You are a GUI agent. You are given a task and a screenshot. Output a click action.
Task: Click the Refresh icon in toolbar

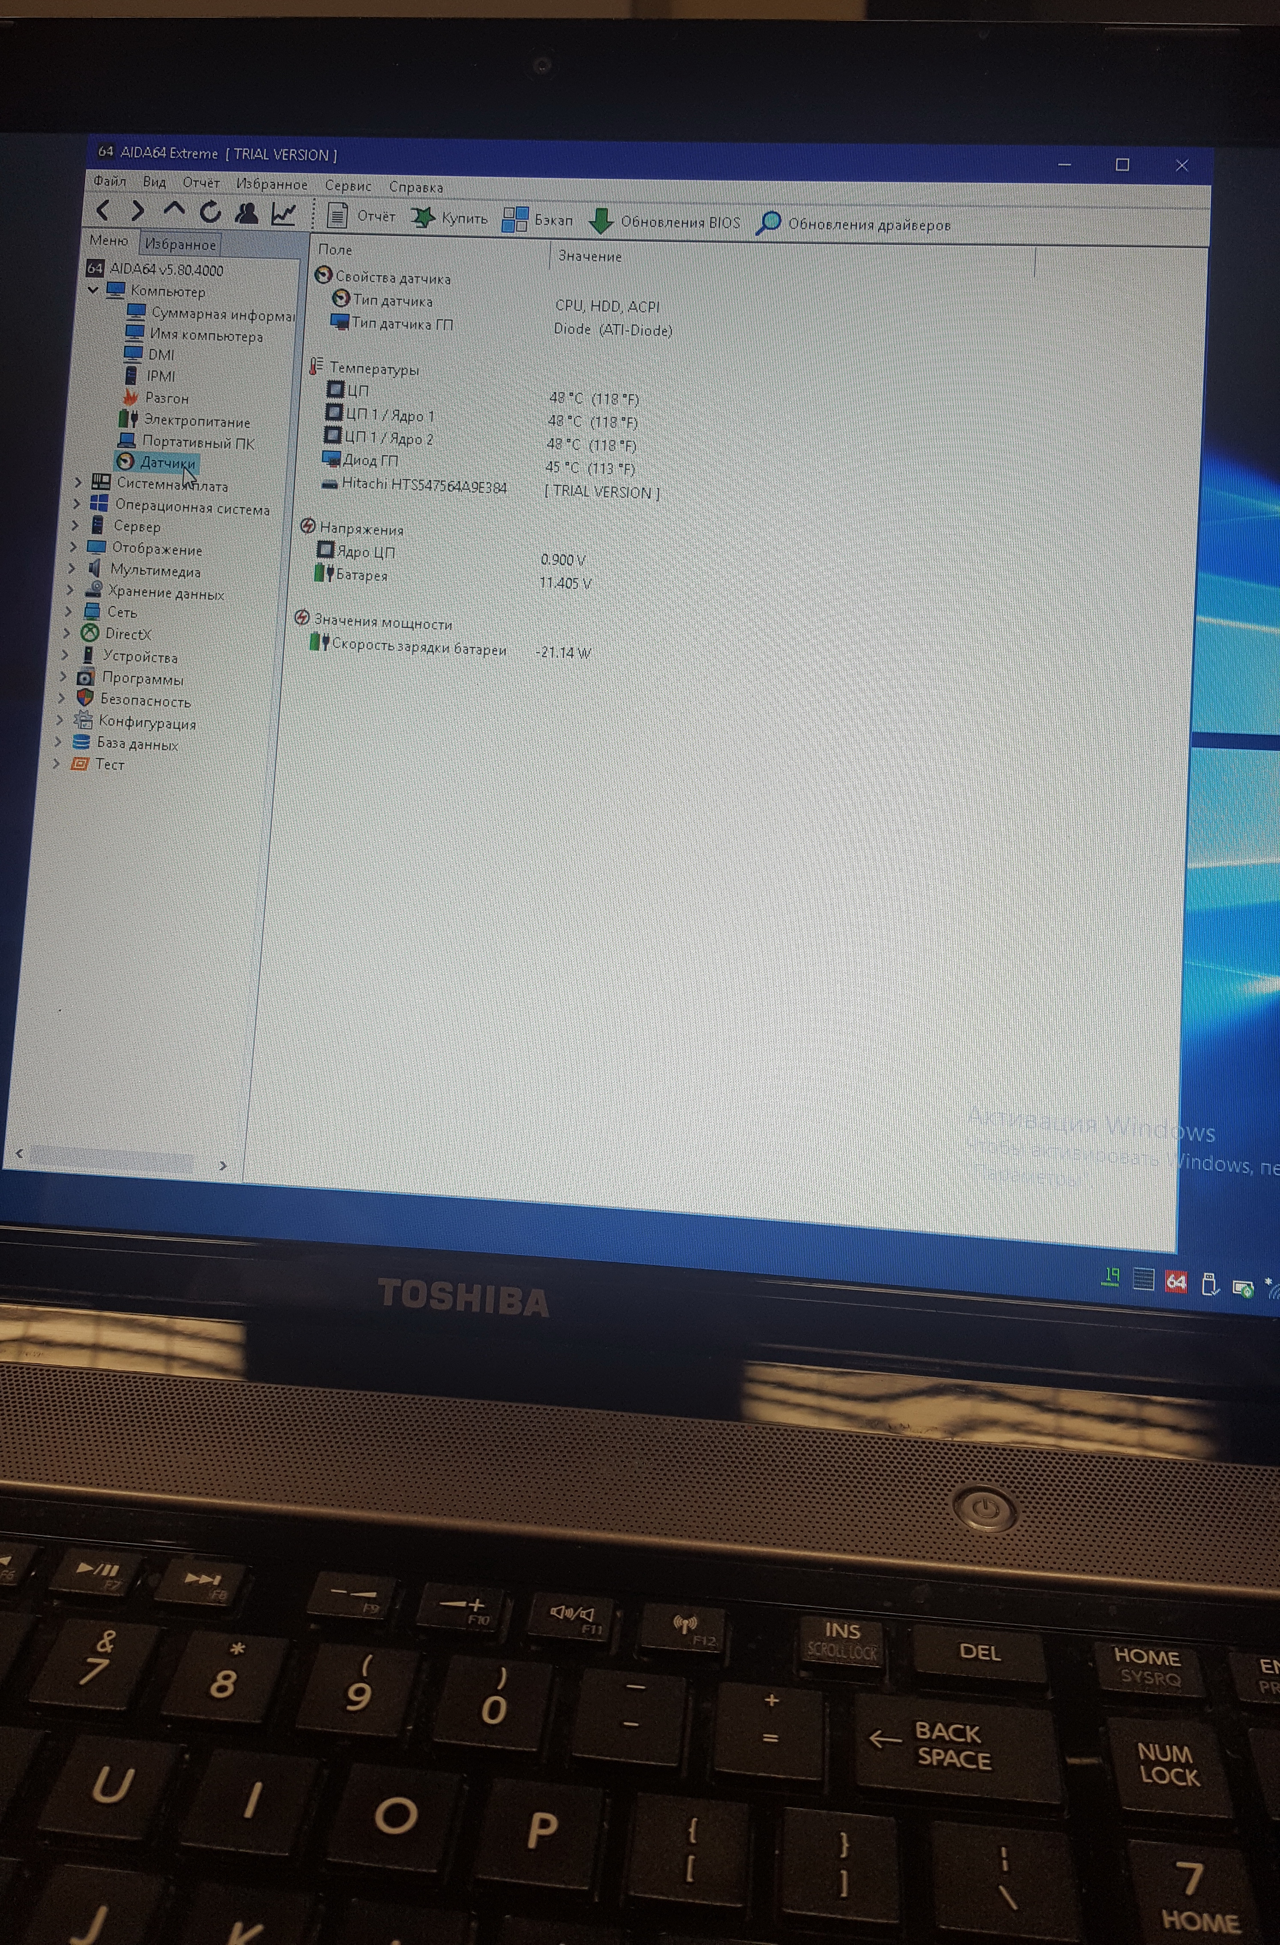click(210, 213)
